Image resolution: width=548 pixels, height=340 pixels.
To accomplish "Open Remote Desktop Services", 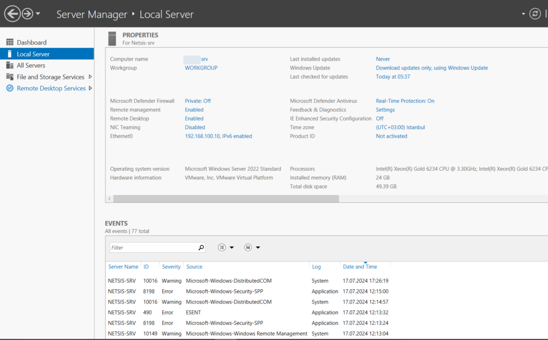I will click(51, 88).
